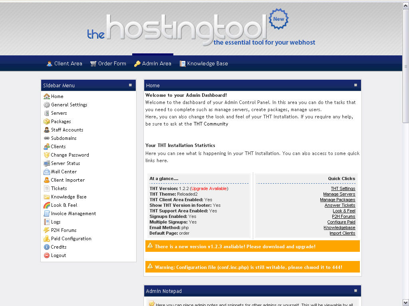
Task: Click the page scroll down arrow
Action: (405, 302)
